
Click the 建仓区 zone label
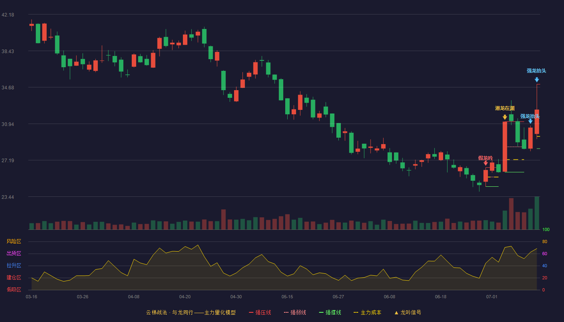14,278
